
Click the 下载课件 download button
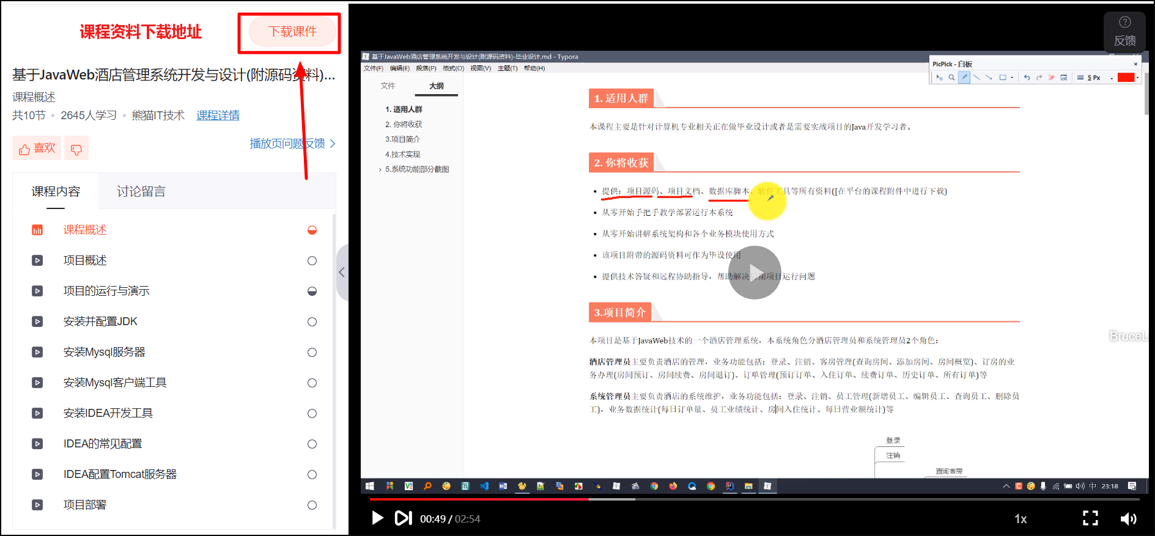point(293,32)
